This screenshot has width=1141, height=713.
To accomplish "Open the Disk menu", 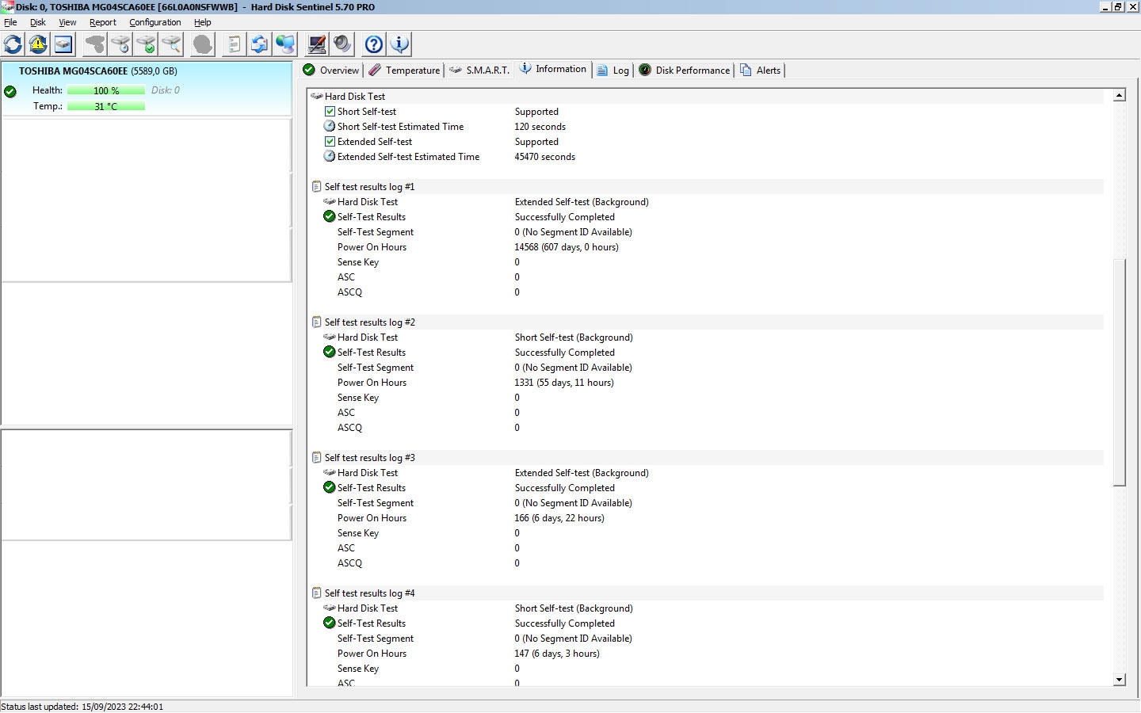I will pos(38,22).
